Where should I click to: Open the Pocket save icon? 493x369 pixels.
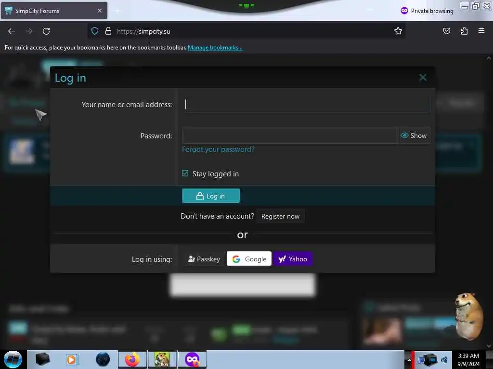pyautogui.click(x=446, y=31)
